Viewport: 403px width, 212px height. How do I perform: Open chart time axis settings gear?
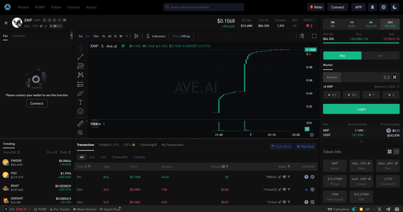pos(312,135)
